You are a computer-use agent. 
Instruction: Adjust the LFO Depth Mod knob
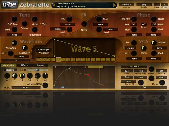tap(141, 83)
